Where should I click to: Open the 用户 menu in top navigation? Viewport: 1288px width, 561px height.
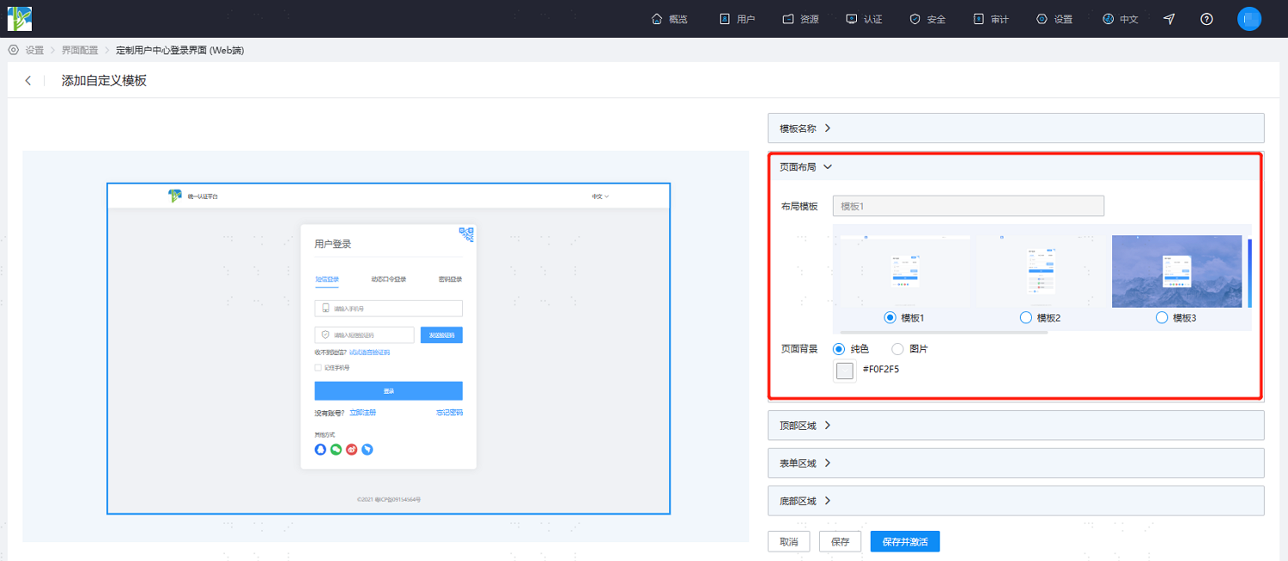pos(737,19)
